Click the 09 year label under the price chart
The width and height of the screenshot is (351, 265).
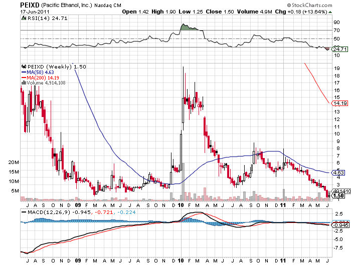(78, 205)
